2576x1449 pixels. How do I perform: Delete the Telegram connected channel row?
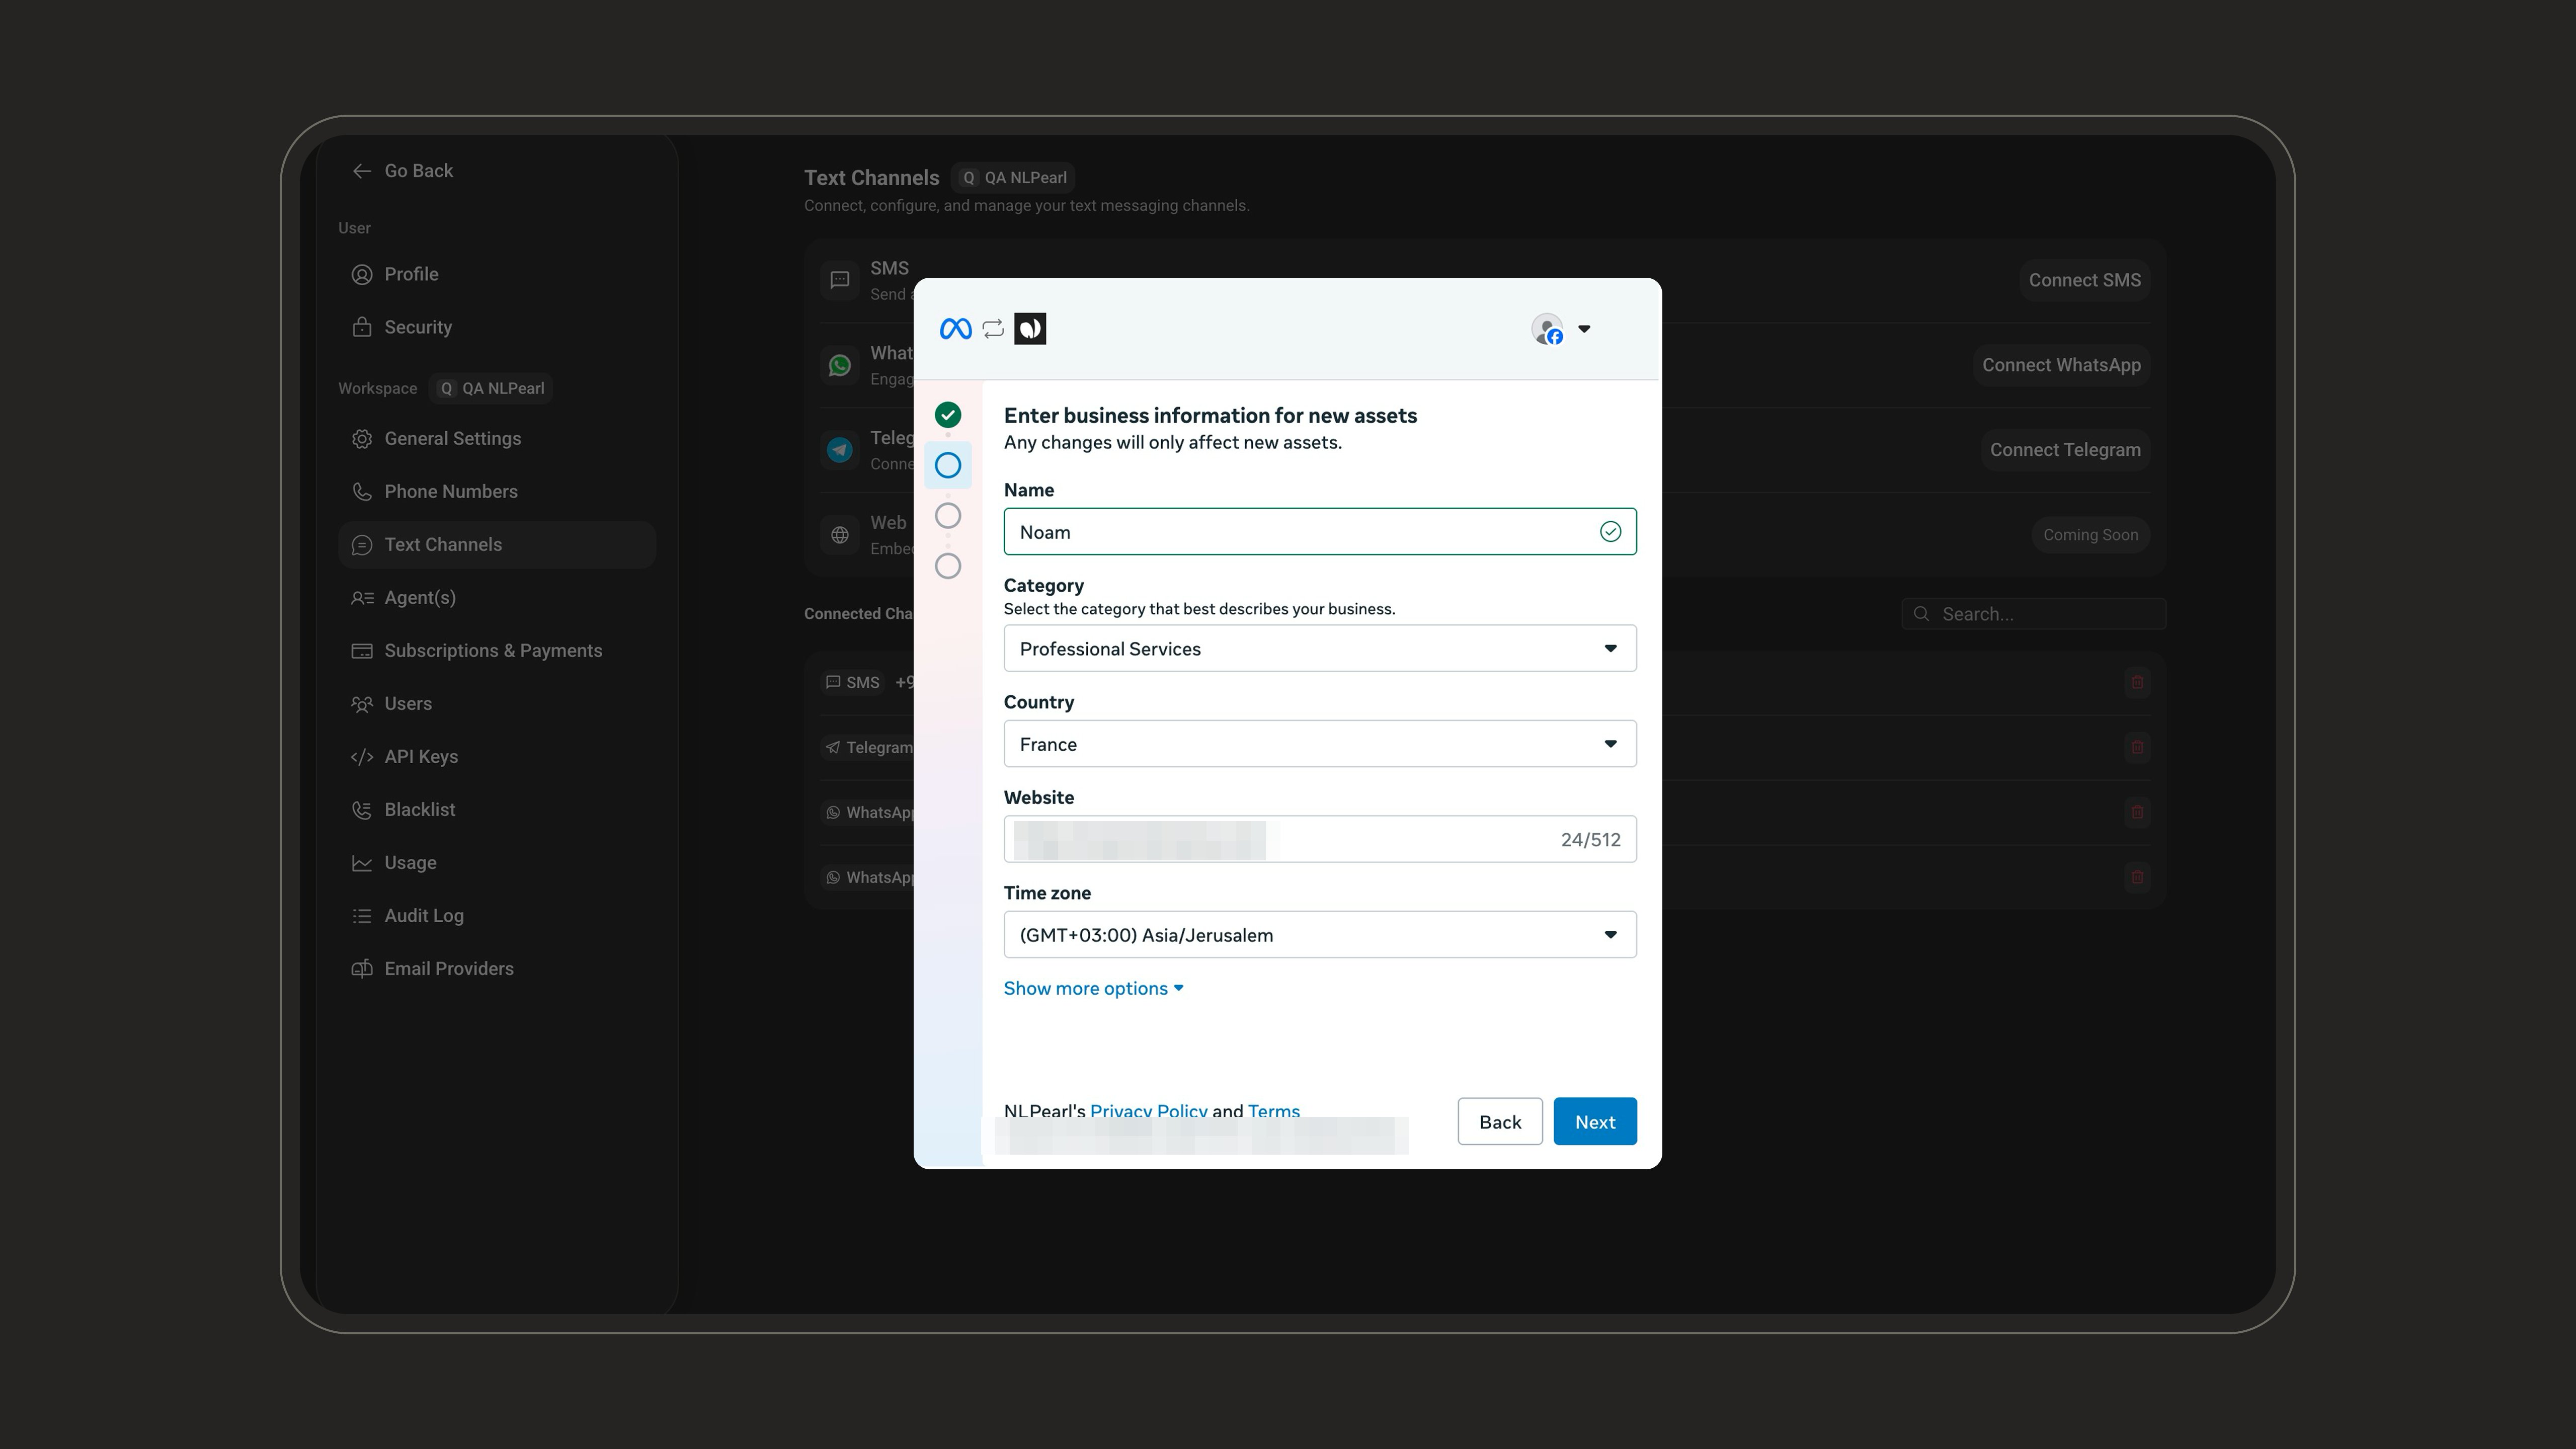click(2137, 747)
